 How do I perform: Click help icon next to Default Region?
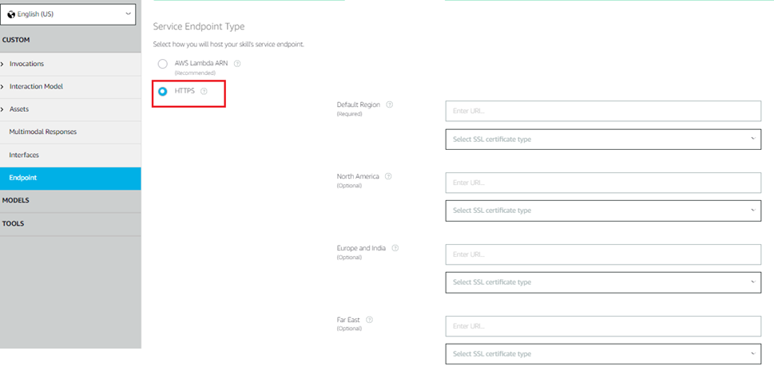390,104
